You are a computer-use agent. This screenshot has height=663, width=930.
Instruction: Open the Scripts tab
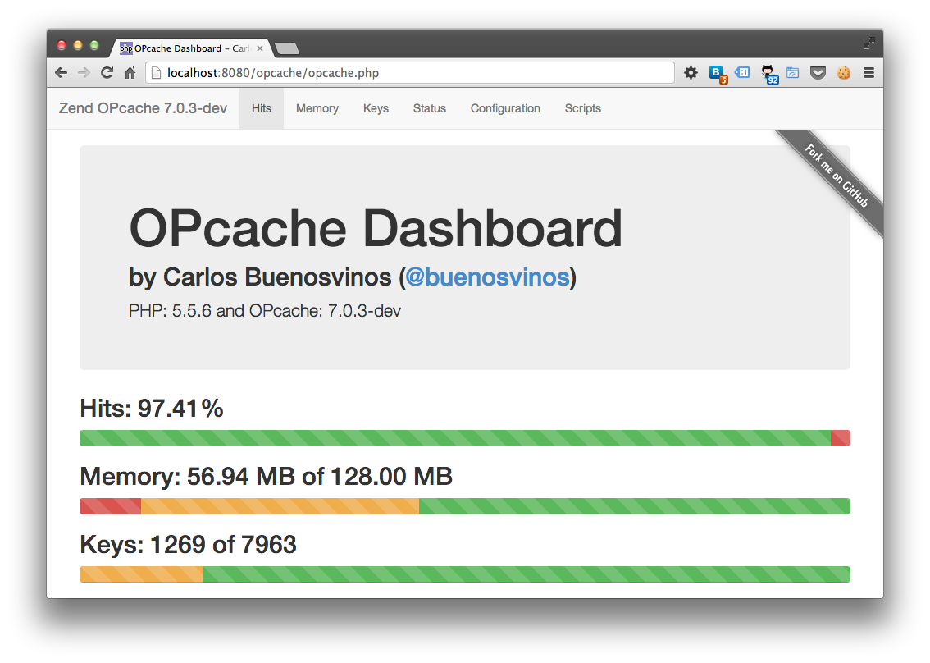(583, 108)
